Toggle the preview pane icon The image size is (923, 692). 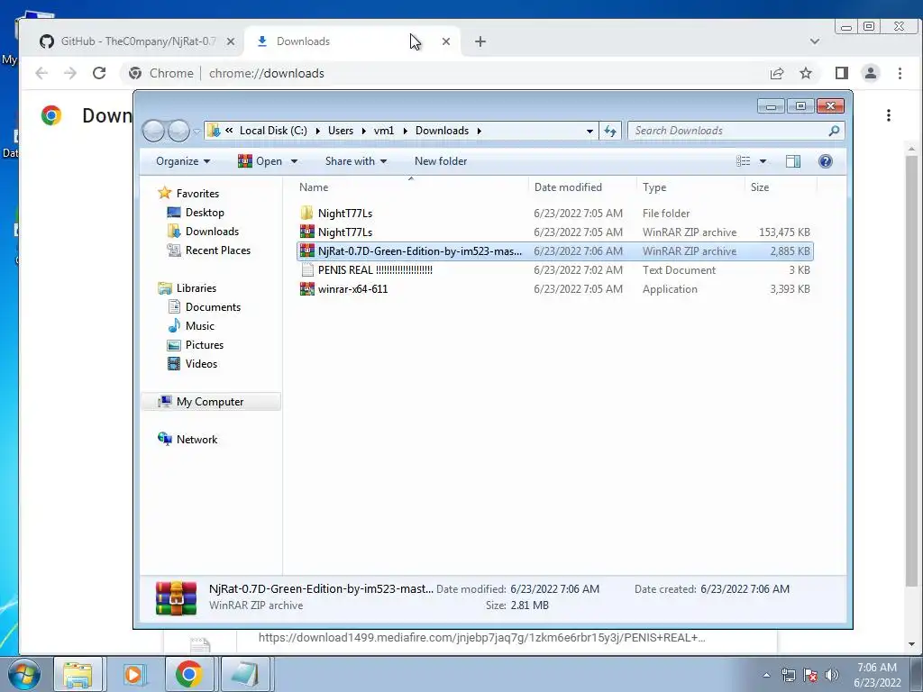(x=793, y=161)
